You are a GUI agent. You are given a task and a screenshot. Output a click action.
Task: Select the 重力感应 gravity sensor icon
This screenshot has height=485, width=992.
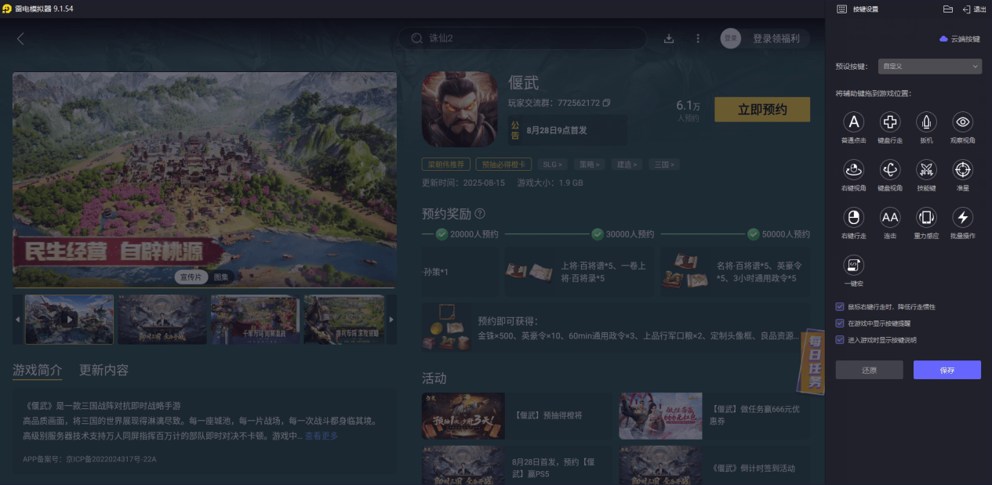click(926, 219)
